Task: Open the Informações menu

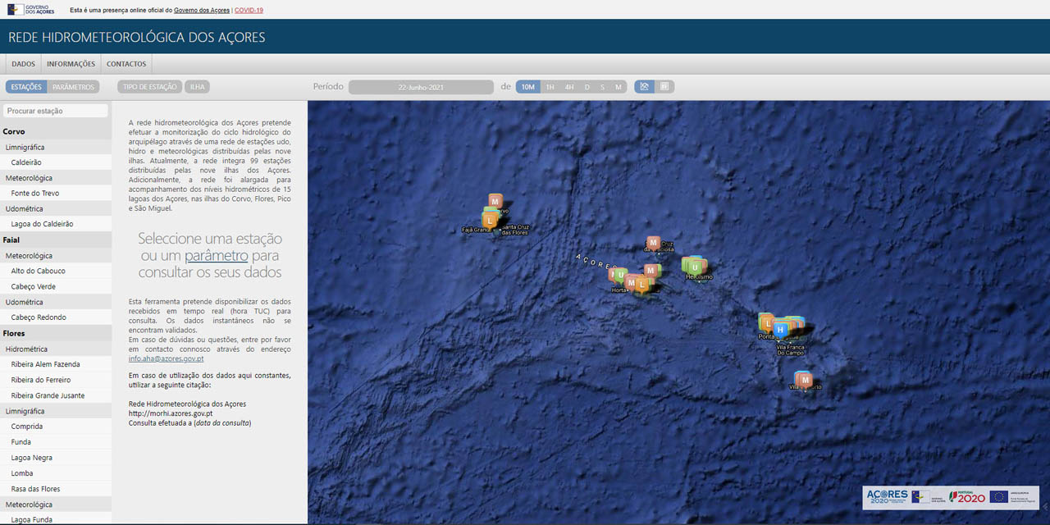Action: (x=71, y=64)
